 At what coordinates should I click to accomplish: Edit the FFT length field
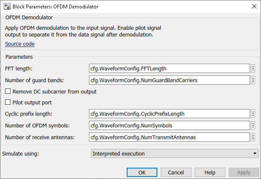169,68
